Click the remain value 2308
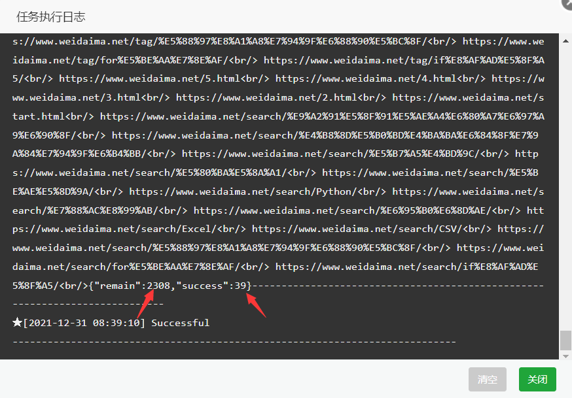The height and width of the screenshot is (398, 572). click(x=160, y=286)
